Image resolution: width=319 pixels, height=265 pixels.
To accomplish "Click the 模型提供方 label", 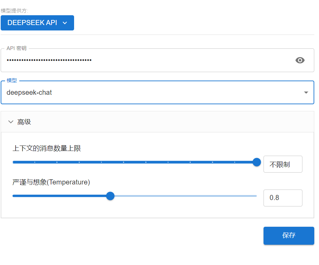I will click(x=15, y=11).
